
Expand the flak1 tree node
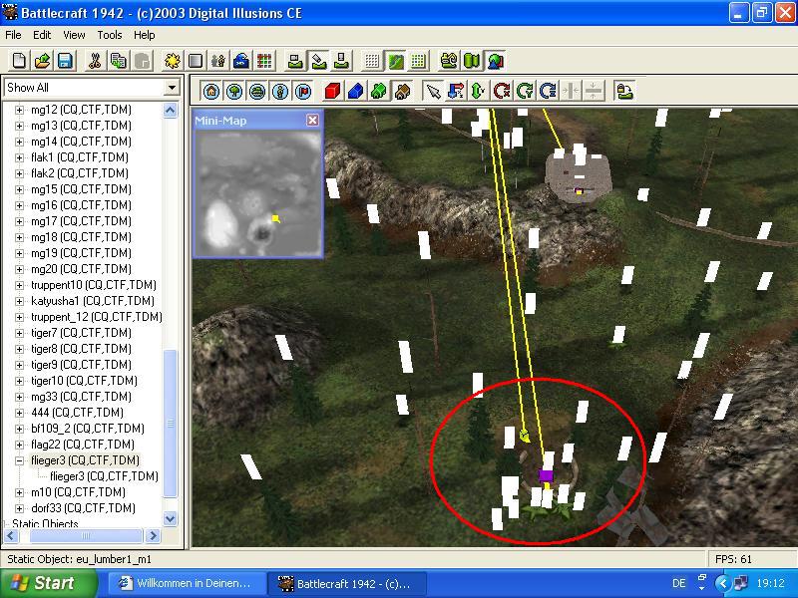tap(19, 157)
